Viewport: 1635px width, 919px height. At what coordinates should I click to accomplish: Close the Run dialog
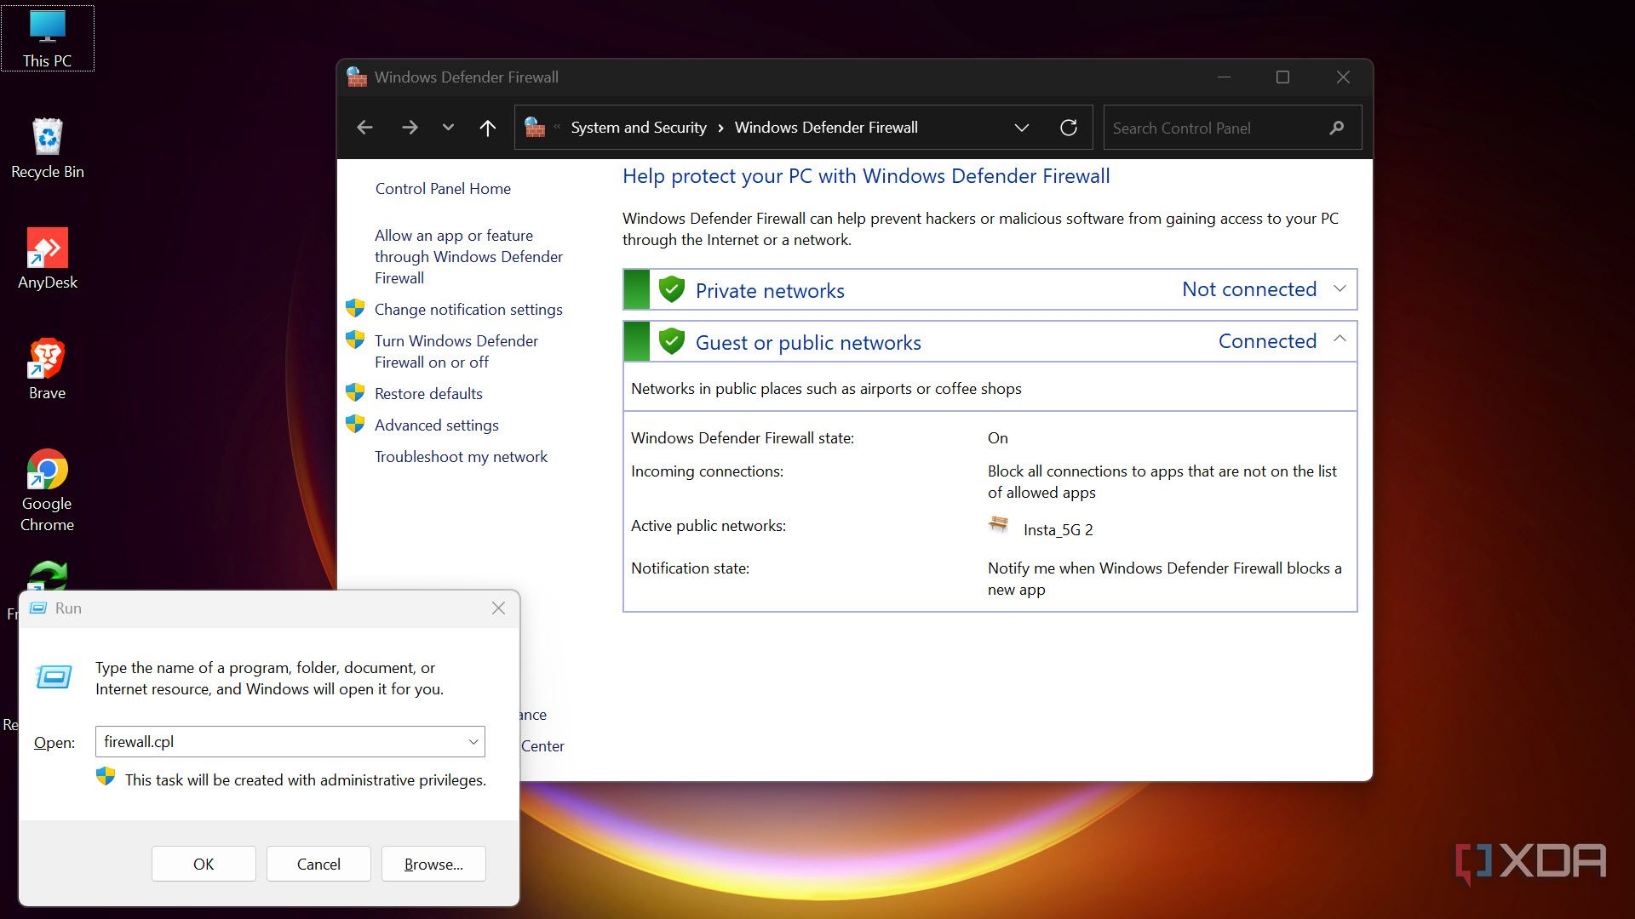coord(498,608)
